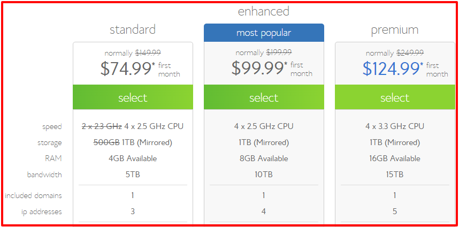The image size is (459, 227).
Task: Click the select button for the standard plan
Action: coord(133,97)
